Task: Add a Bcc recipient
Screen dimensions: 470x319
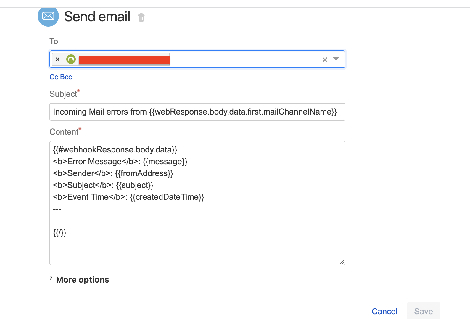Action: 66,77
